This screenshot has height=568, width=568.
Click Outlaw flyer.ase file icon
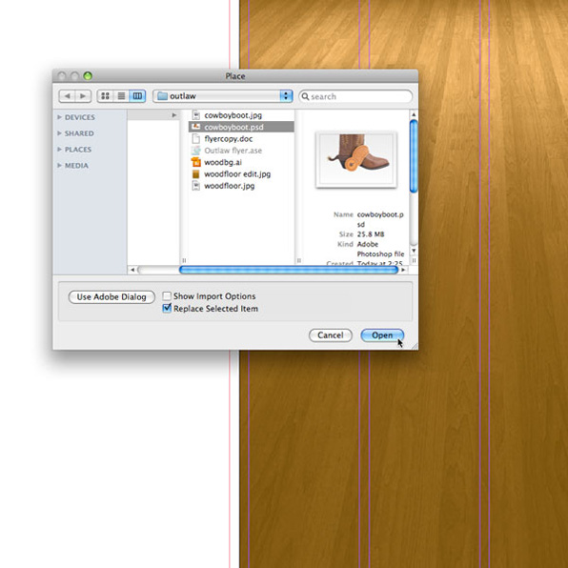point(195,151)
